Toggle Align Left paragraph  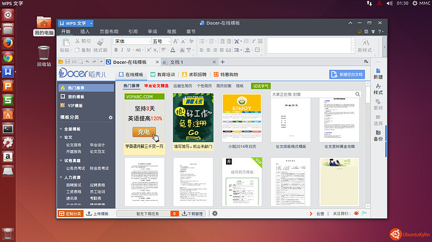click(x=202, y=50)
